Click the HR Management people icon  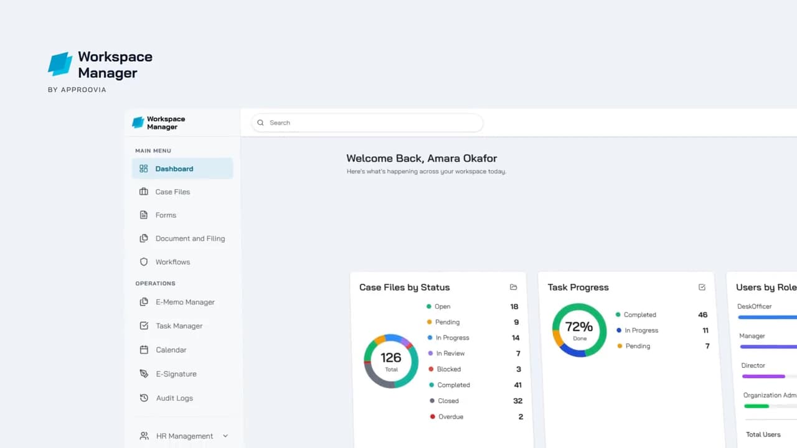pyautogui.click(x=144, y=436)
